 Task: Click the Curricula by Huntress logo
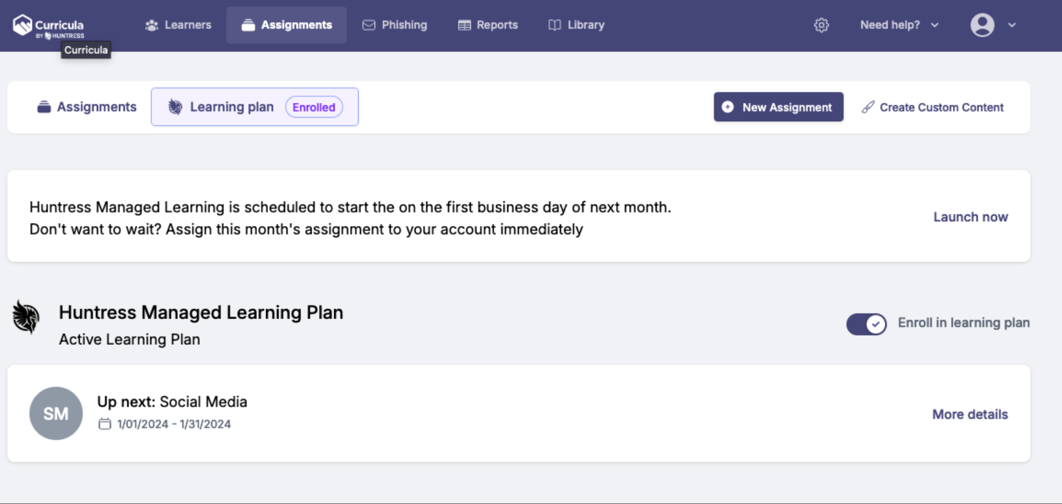coord(48,26)
